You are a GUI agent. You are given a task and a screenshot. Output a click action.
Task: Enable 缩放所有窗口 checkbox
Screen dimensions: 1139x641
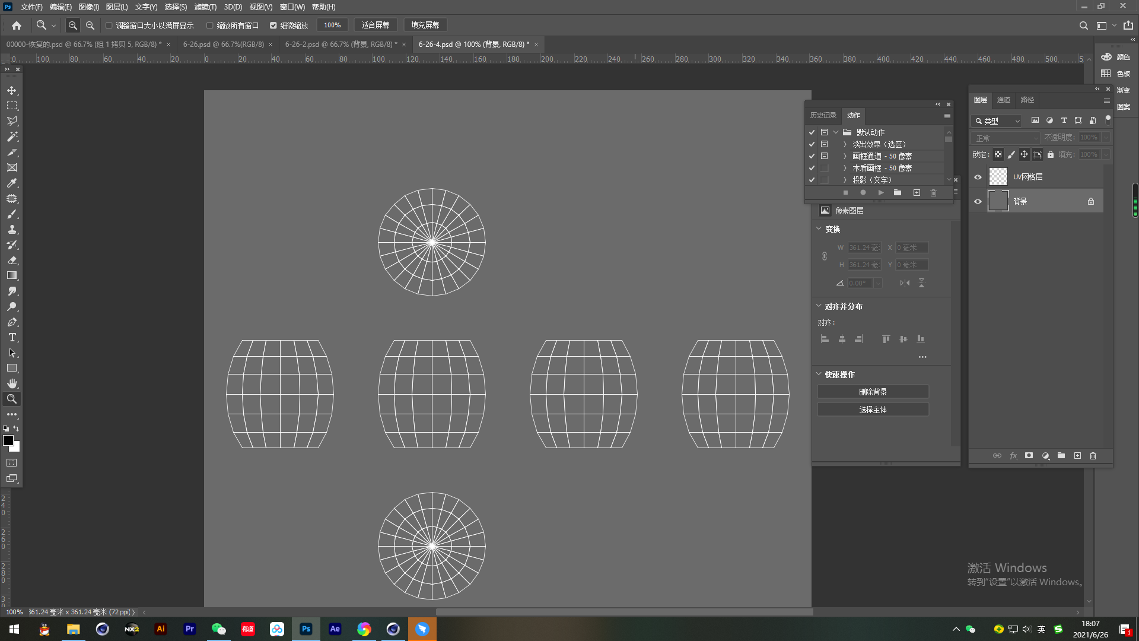[209, 26]
